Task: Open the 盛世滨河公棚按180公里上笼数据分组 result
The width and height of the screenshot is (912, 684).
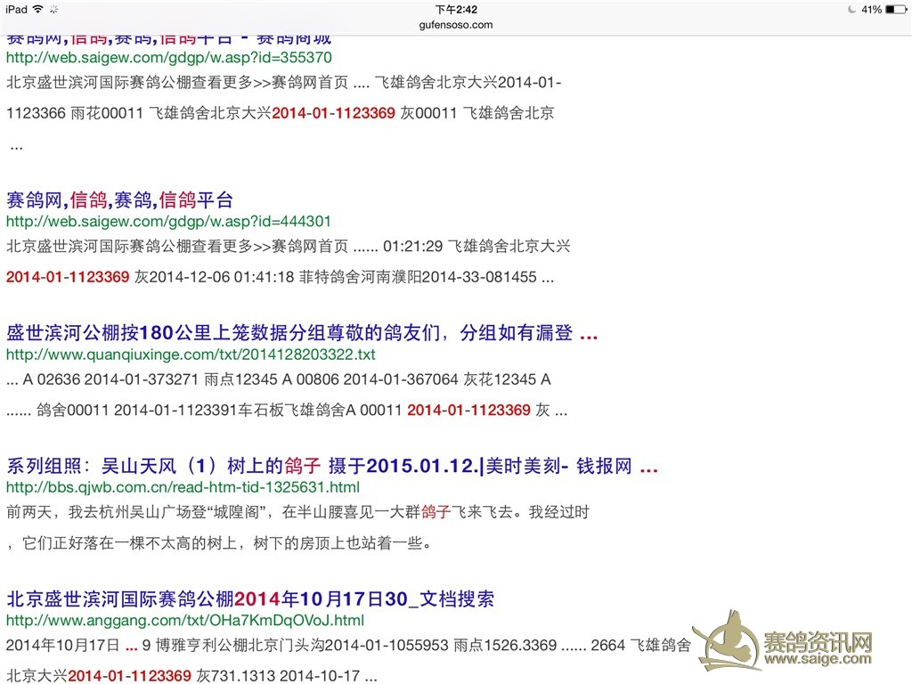Action: [x=300, y=332]
